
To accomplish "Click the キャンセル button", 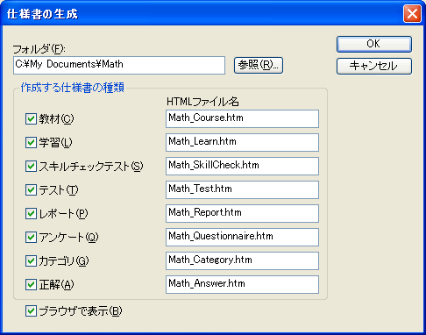I will (x=374, y=66).
